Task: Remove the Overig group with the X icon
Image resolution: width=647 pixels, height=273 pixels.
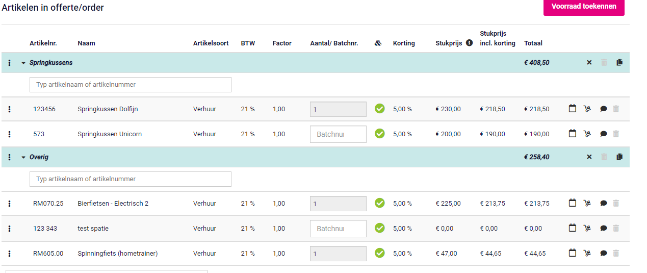Action: [x=589, y=157]
